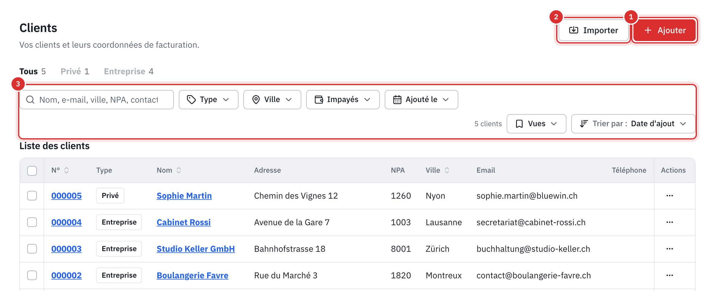This screenshot has width=715, height=291.
Task: Open the Ville filter dropdown
Action: pos(272,100)
